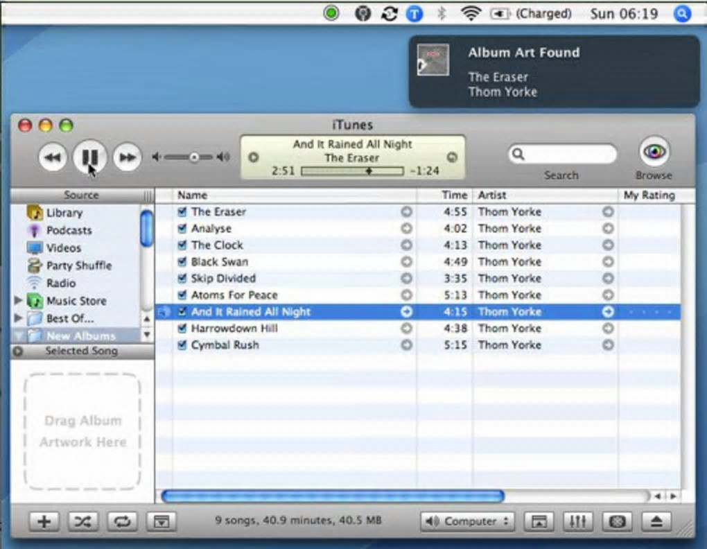The image size is (707, 549).
Task: Hide the song artwork viewer
Action: 161,521
